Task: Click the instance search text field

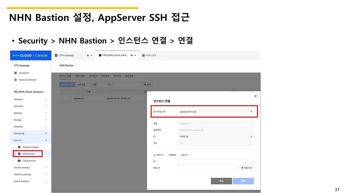Action: click(127, 85)
